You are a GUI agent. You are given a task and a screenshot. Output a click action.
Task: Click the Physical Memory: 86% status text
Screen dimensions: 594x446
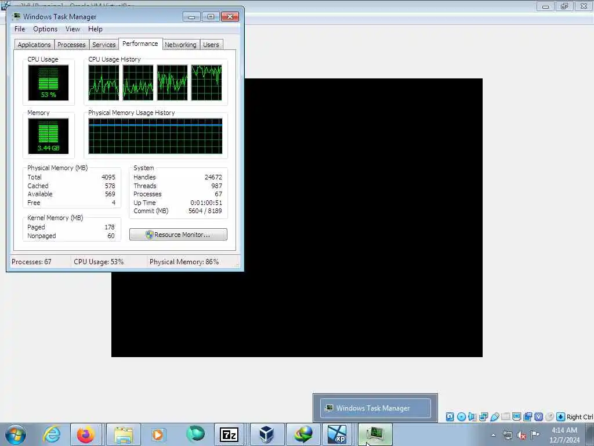[184, 262]
